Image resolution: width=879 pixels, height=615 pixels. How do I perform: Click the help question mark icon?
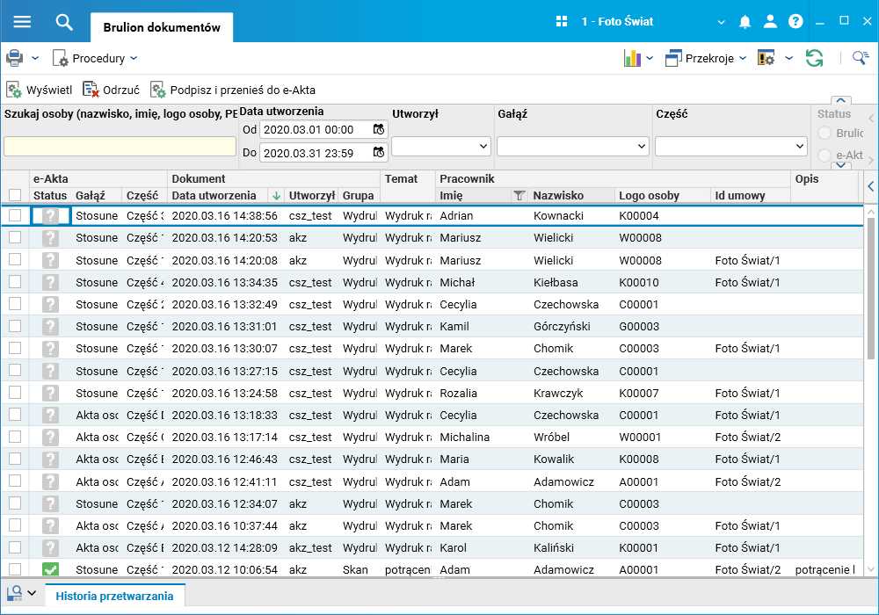coord(795,22)
